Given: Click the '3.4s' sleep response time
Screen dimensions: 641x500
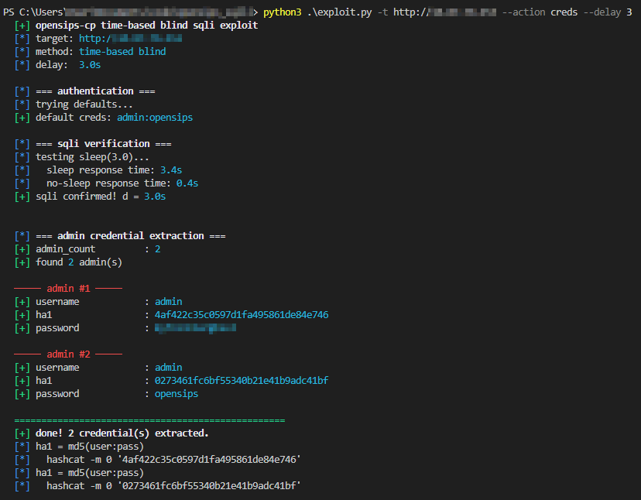Looking at the screenshot, I should coord(171,170).
